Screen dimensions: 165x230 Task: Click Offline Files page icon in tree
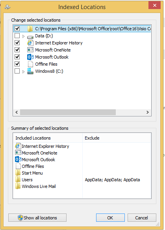pyautogui.click(x=30, y=64)
